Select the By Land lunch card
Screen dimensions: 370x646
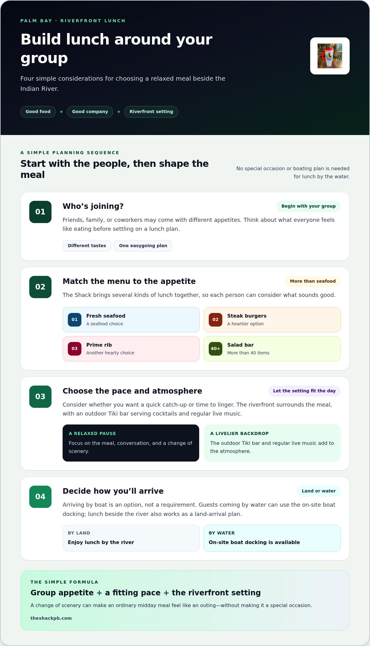pyautogui.click(x=131, y=538)
